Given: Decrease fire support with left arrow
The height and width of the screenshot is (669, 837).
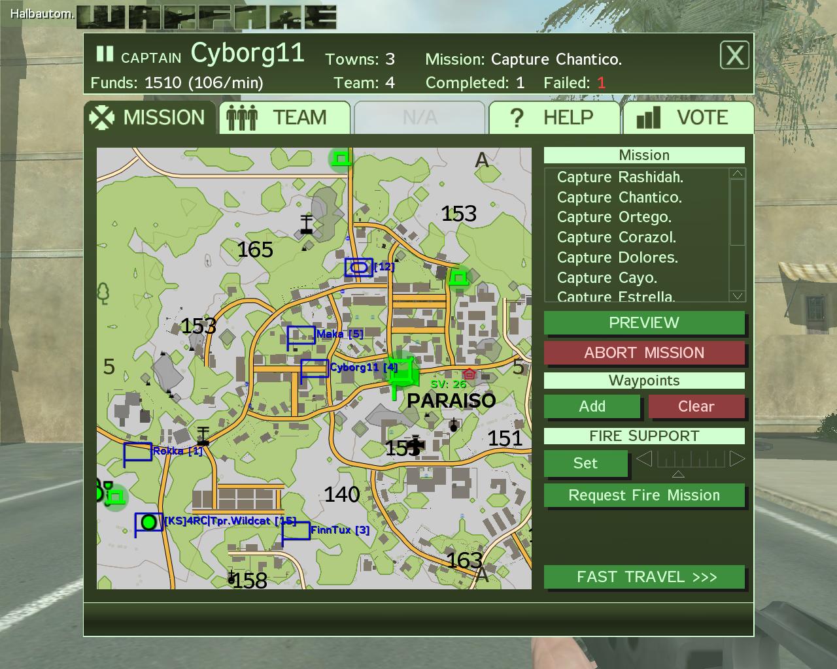Looking at the screenshot, I should (644, 459).
